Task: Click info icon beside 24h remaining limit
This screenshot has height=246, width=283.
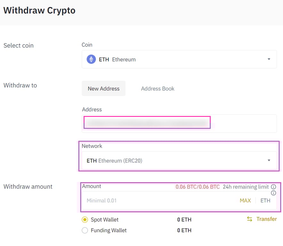Action: (273, 187)
